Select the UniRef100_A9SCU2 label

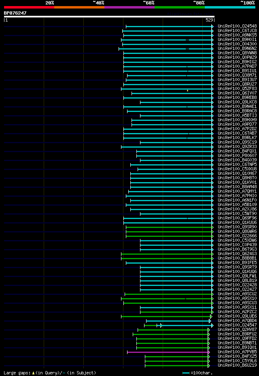click(237, 294)
